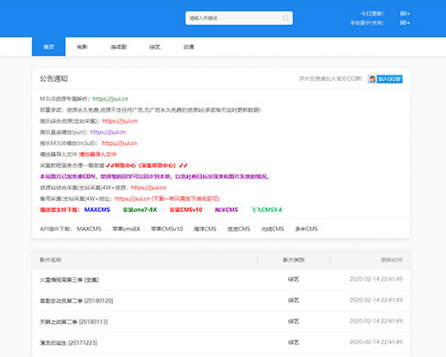Viewport: 446px width, 357px height.
Task: Click update time in 火星情报局第三季 row
Action: pyautogui.click(x=376, y=279)
